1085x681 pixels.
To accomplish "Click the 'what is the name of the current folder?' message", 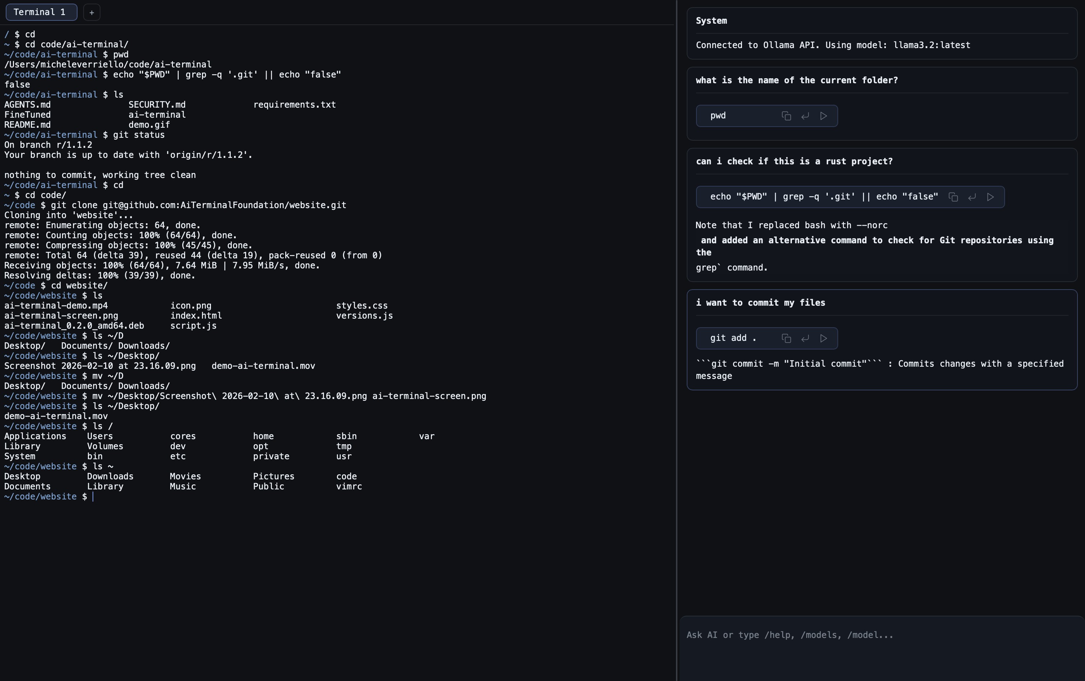I will [797, 80].
